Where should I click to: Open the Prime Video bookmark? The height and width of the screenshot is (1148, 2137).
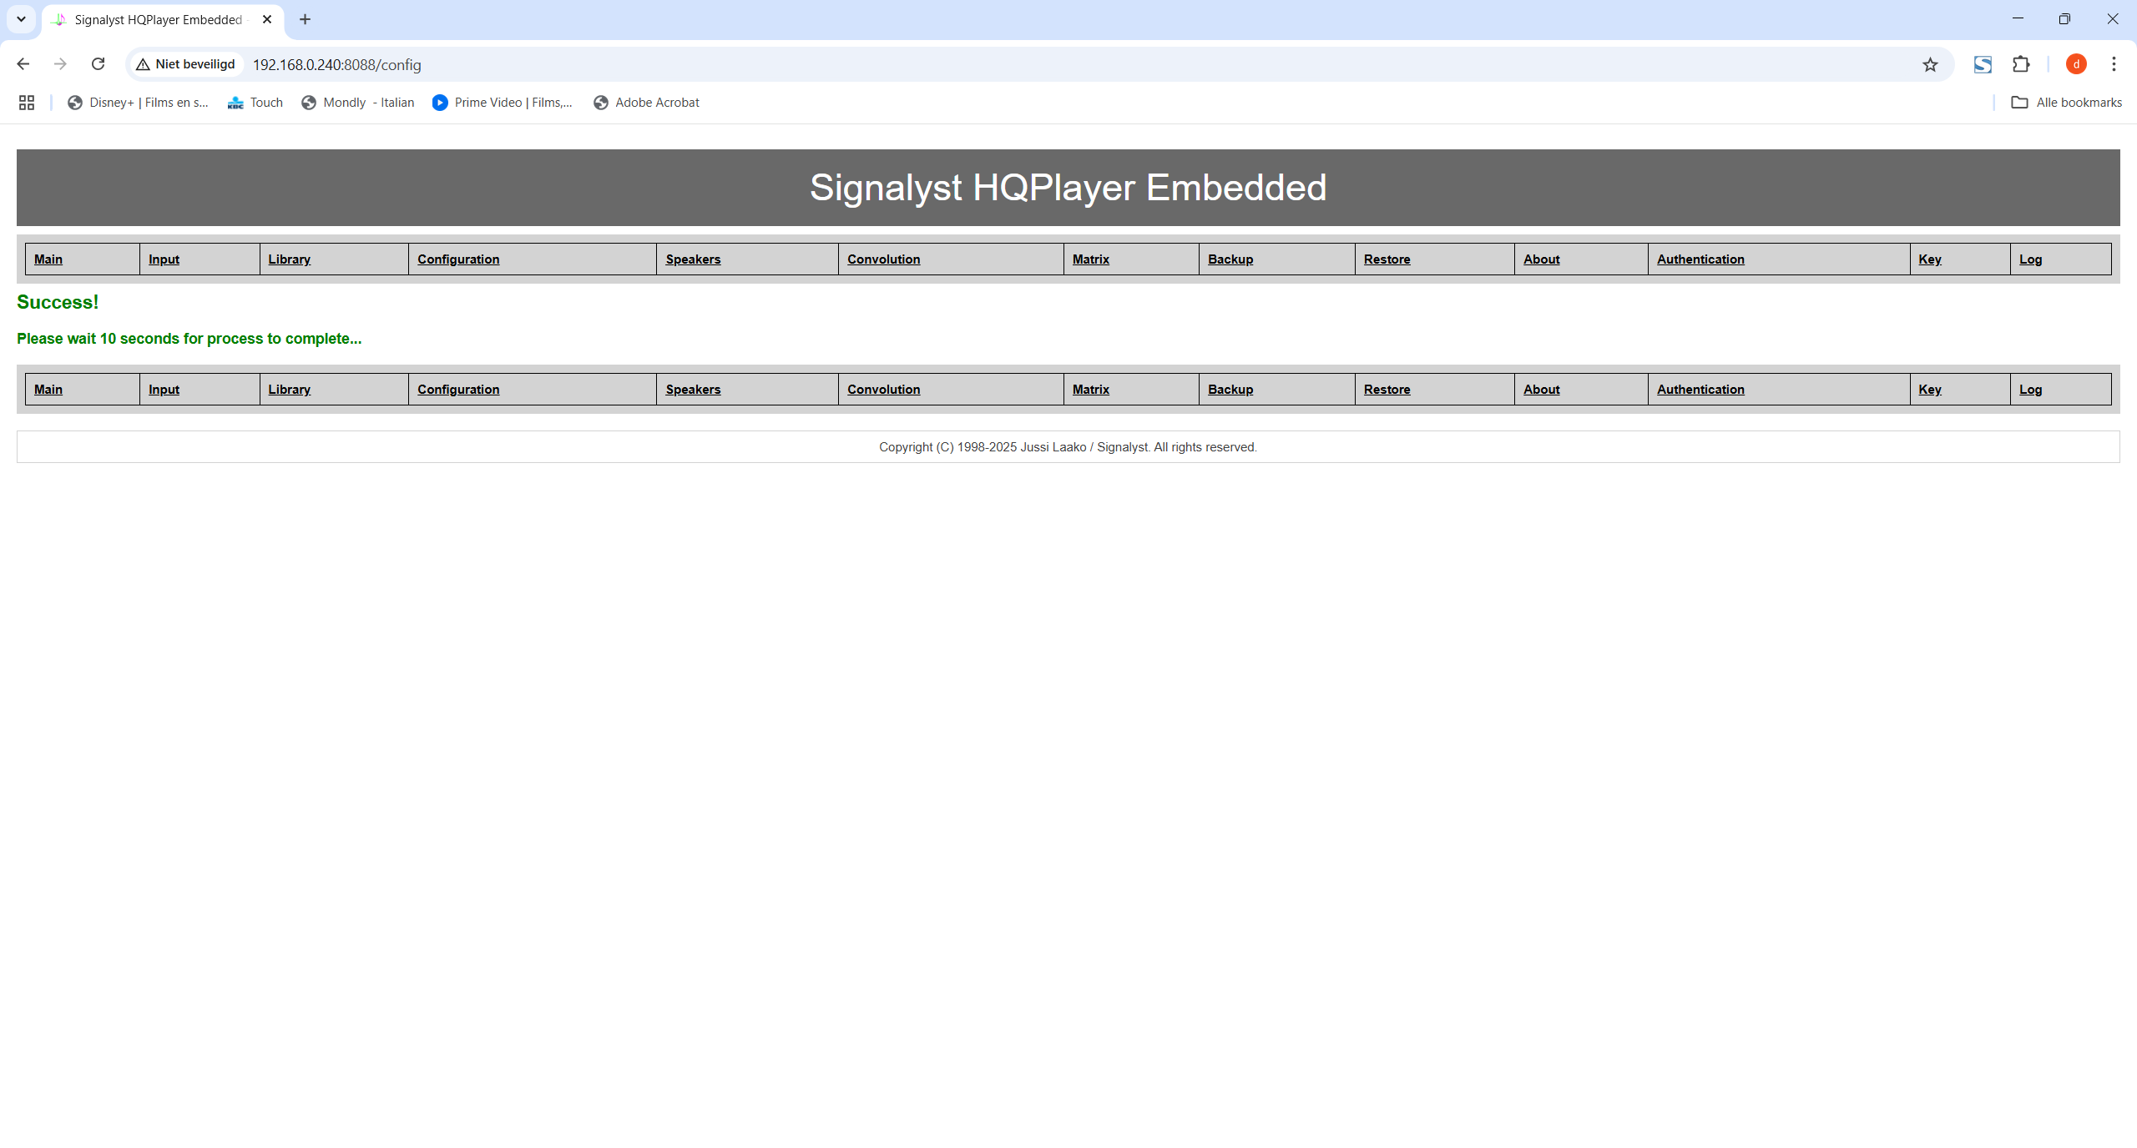(x=503, y=103)
